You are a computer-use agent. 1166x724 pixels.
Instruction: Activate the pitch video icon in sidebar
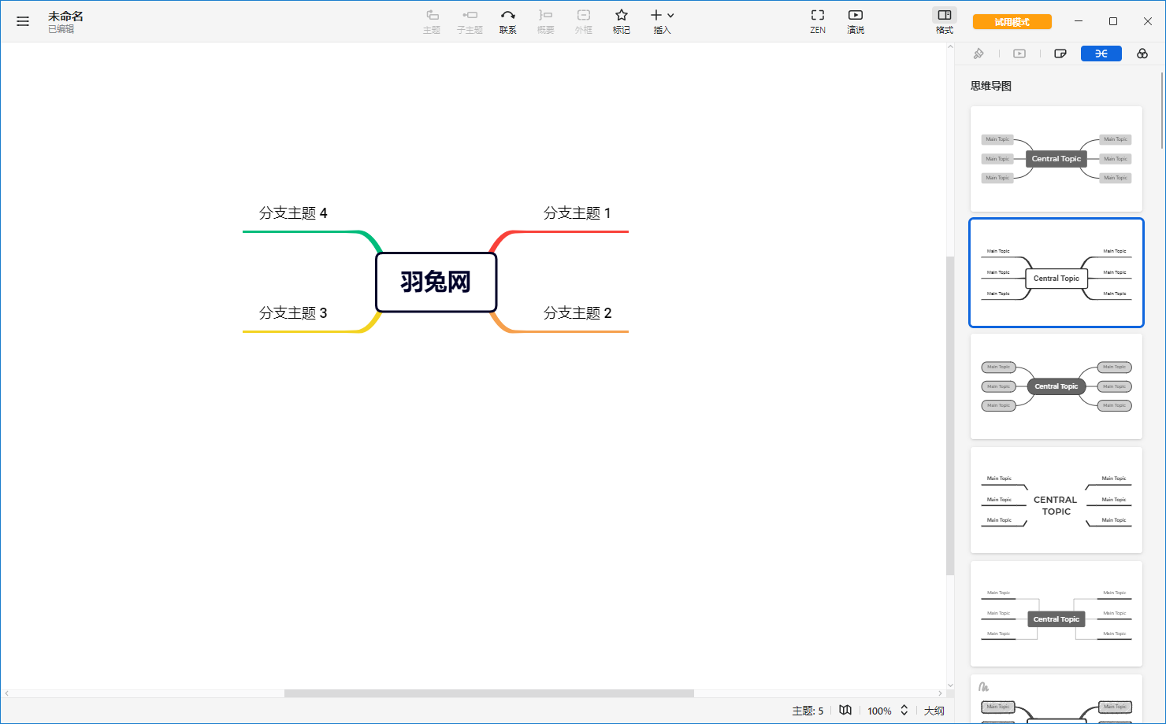coord(1019,53)
